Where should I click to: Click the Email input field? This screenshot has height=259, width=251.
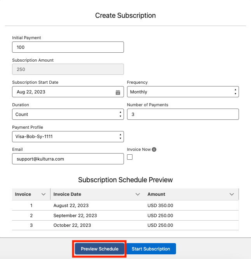68,159
